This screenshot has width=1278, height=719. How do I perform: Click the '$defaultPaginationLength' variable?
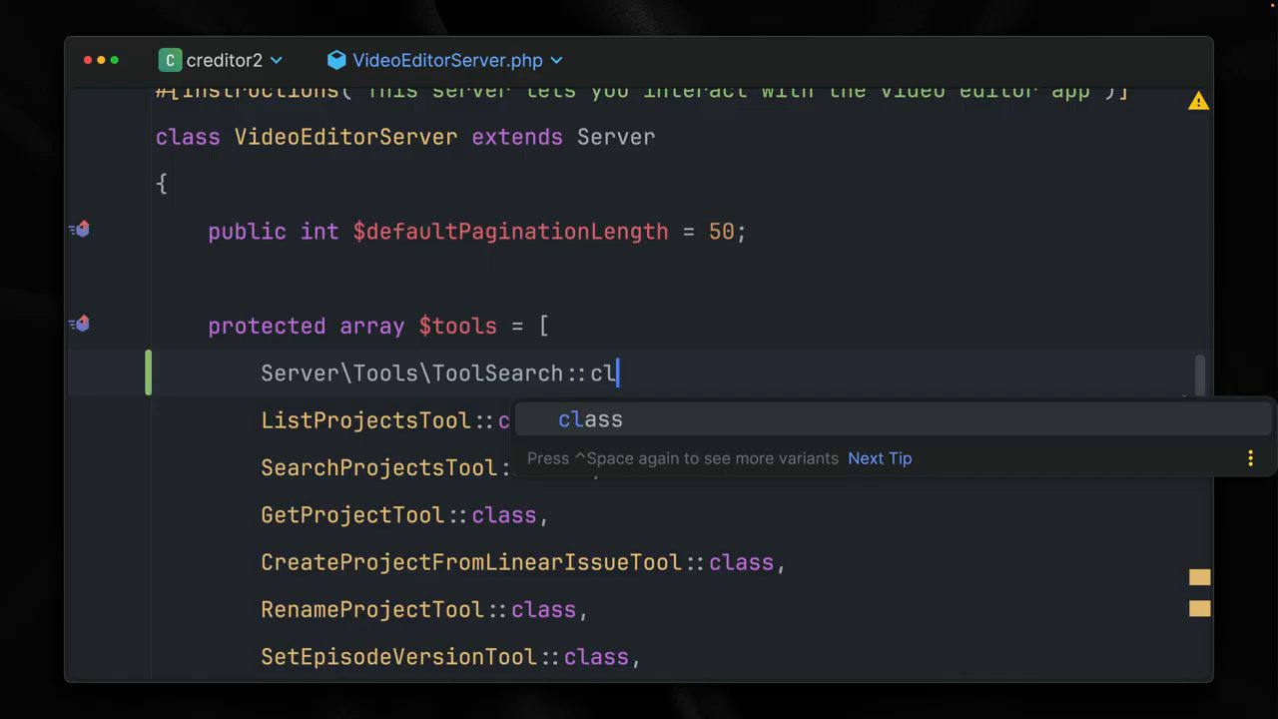tap(510, 232)
